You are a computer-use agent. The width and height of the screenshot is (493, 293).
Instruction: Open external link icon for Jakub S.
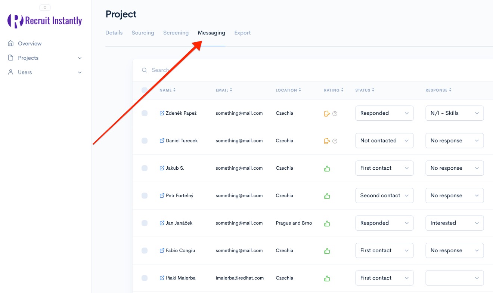[162, 168]
